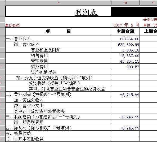Screen dimensions: 157x142
Task: Select the 公允价值变动收益 row label
Action: click(54, 78)
